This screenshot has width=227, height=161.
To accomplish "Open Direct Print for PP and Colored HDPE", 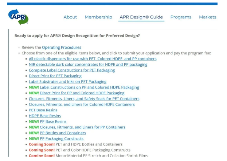I will pos(82,93).
